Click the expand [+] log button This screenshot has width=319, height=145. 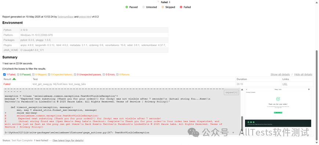(x=231, y=93)
